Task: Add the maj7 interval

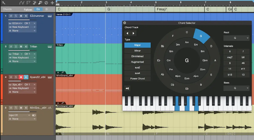Action: 230,57
